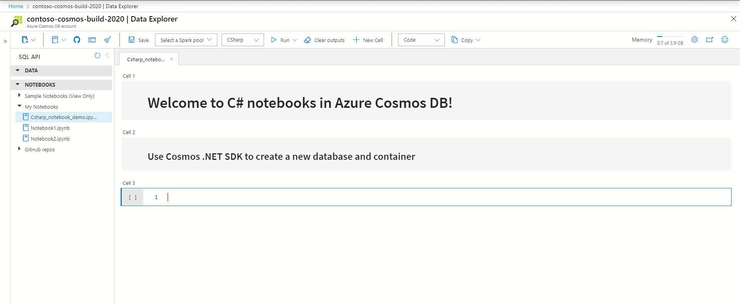Viewport: 740px width, 305px height.
Task: Change cell type via Code dropdown
Action: pos(421,40)
